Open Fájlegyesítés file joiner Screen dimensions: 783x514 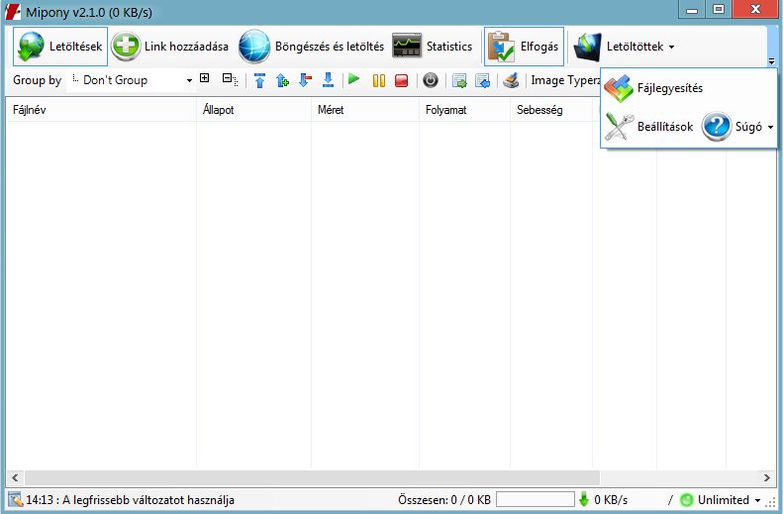coord(653,88)
